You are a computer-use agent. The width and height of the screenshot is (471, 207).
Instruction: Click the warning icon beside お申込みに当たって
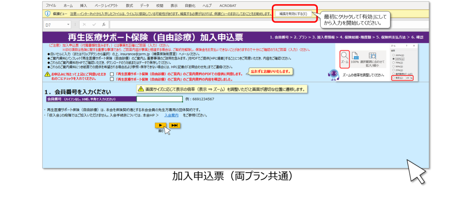coord(47,74)
